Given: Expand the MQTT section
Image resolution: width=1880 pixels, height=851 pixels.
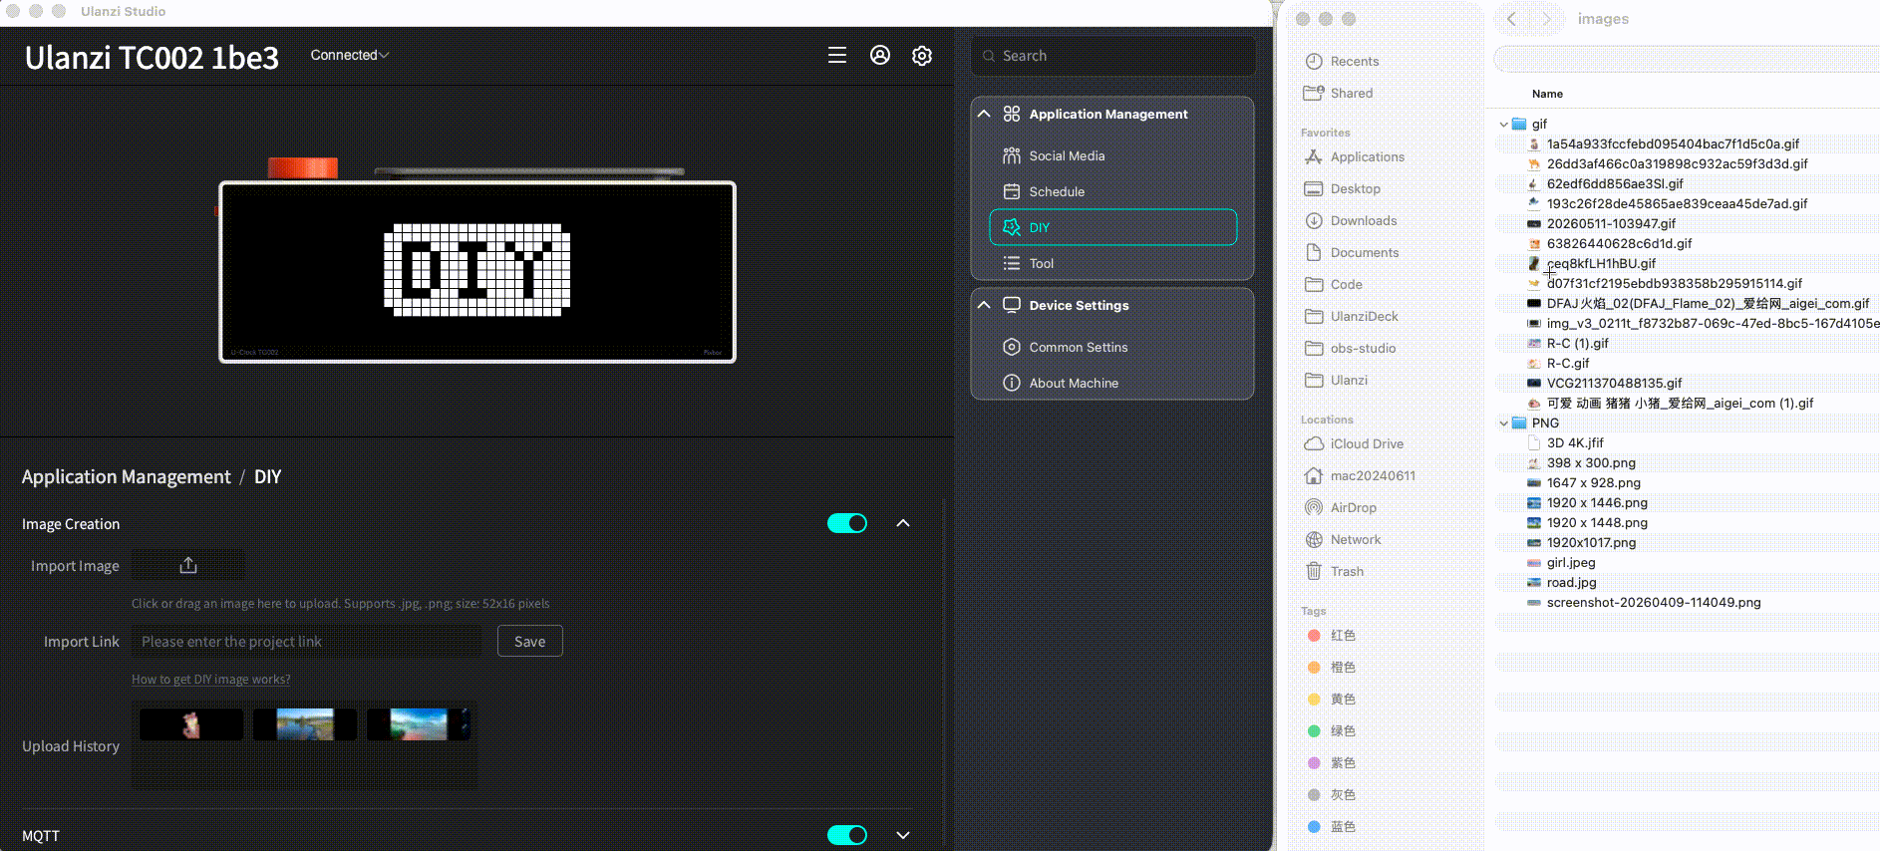Looking at the screenshot, I should pyautogui.click(x=903, y=835).
